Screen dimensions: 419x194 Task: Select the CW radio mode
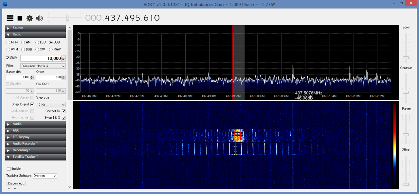click(40, 49)
